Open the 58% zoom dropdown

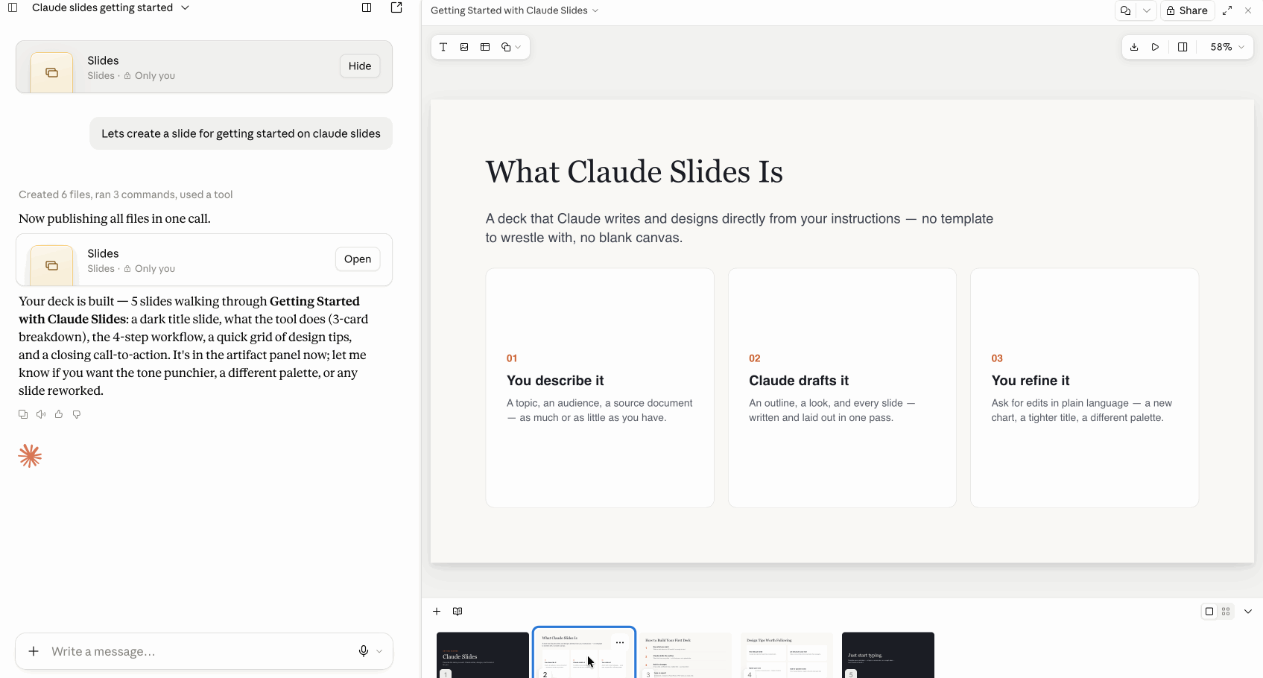pyautogui.click(x=1226, y=47)
